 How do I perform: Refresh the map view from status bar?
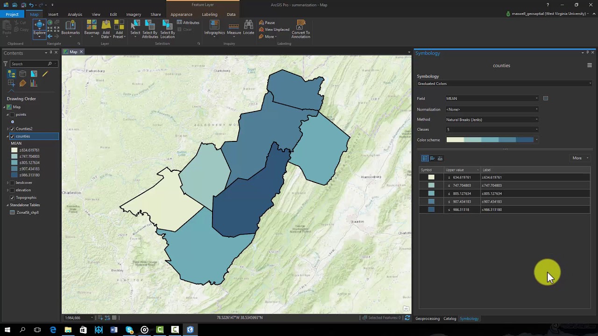click(x=407, y=318)
